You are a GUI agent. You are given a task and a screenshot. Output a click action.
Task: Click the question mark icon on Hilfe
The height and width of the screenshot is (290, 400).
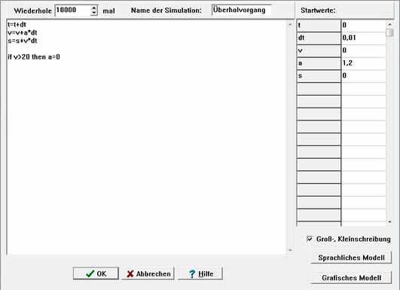(x=192, y=273)
